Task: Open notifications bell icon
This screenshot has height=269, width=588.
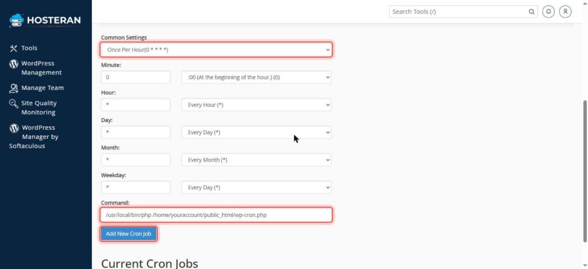Action: (x=548, y=11)
